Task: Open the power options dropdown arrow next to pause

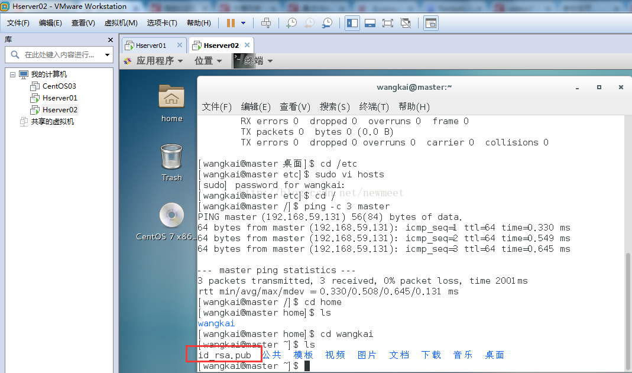Action: (x=244, y=23)
